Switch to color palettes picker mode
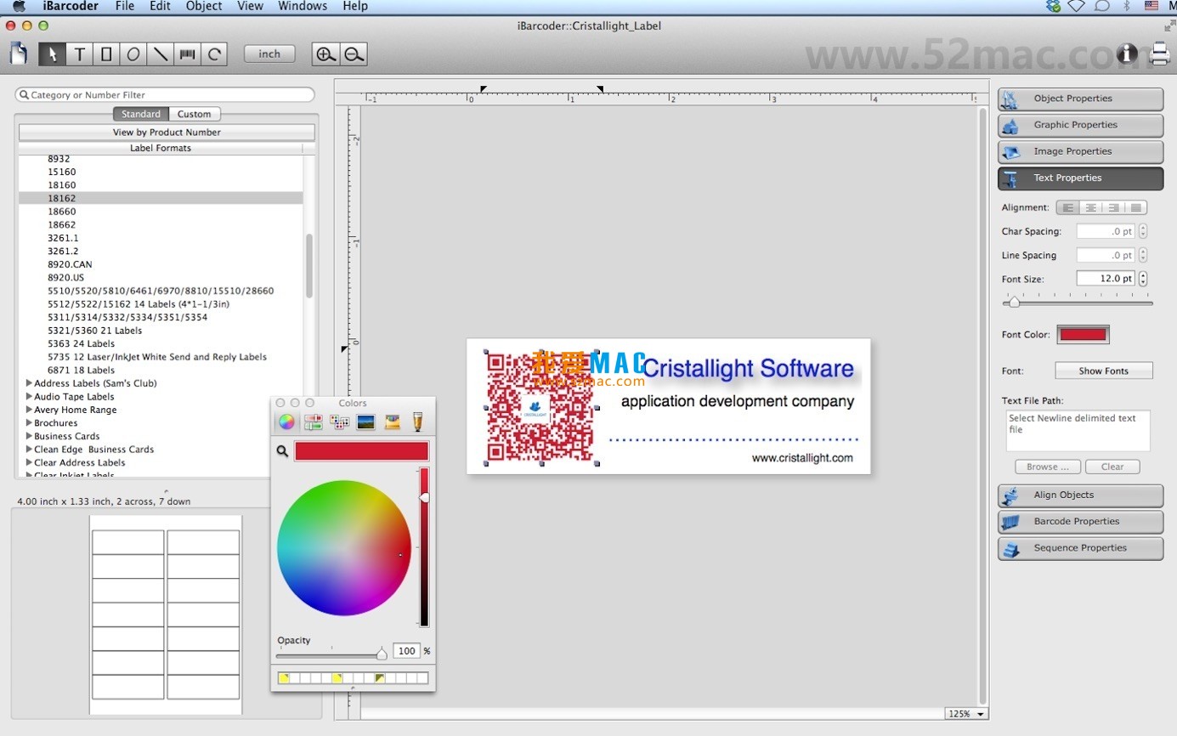Viewport: 1177px width, 736px height. pos(340,422)
